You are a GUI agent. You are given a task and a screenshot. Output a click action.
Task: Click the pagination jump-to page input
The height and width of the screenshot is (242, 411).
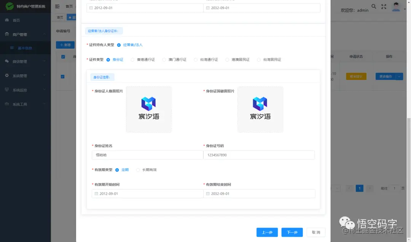394,188
